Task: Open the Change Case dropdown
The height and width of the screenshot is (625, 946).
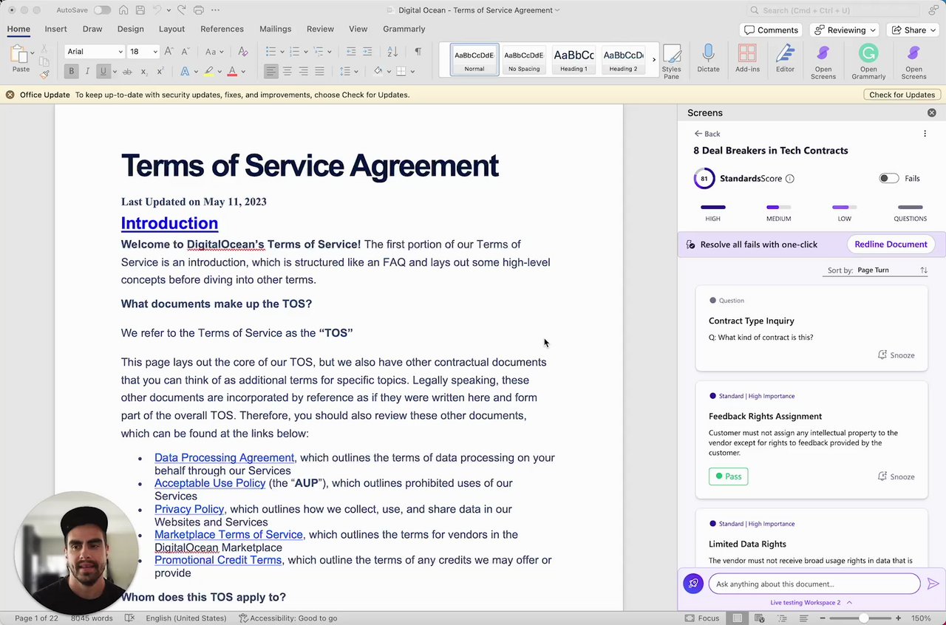Action: click(x=215, y=52)
